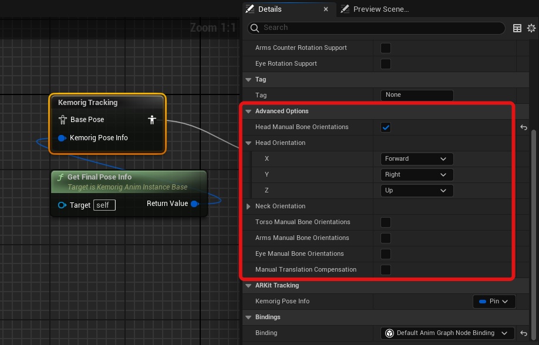
Task: Enable Eye Rotation Support checkbox
Action: tap(386, 64)
